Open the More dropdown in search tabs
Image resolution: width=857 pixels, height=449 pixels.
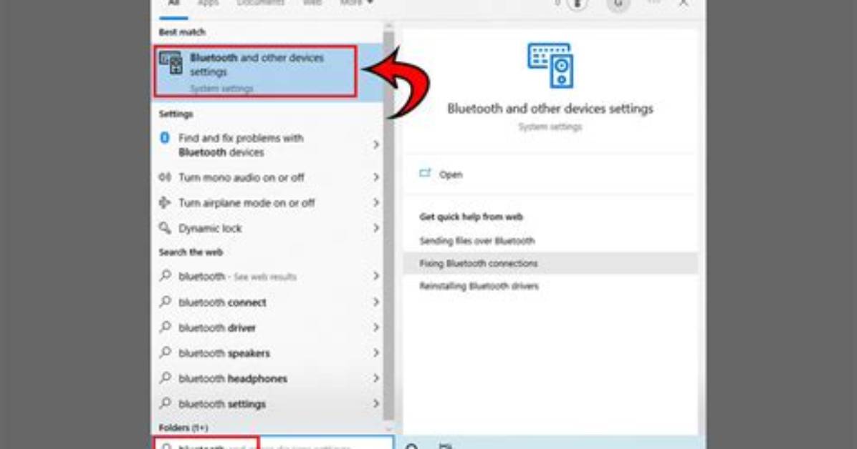(356, 4)
